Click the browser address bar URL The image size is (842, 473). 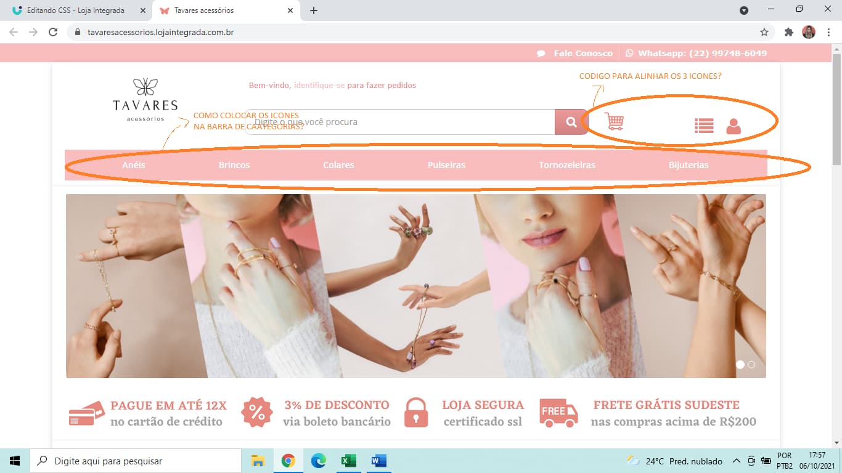161,32
